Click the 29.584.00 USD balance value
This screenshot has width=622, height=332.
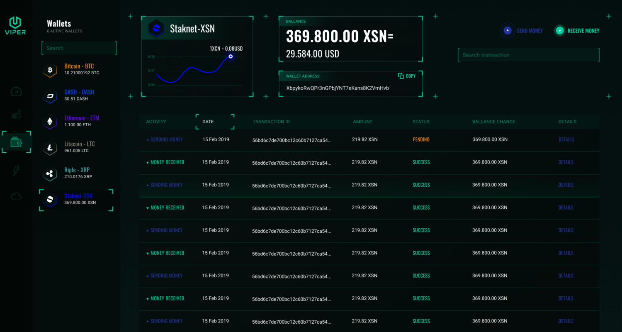point(313,54)
